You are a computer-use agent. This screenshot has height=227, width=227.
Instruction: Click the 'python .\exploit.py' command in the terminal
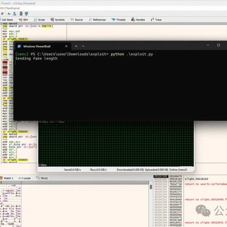(132, 54)
